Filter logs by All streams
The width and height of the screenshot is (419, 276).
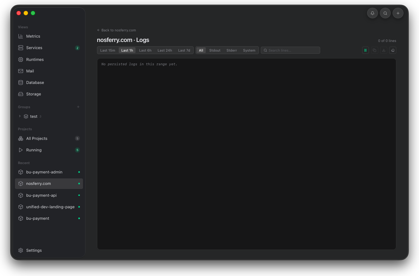[x=201, y=50]
